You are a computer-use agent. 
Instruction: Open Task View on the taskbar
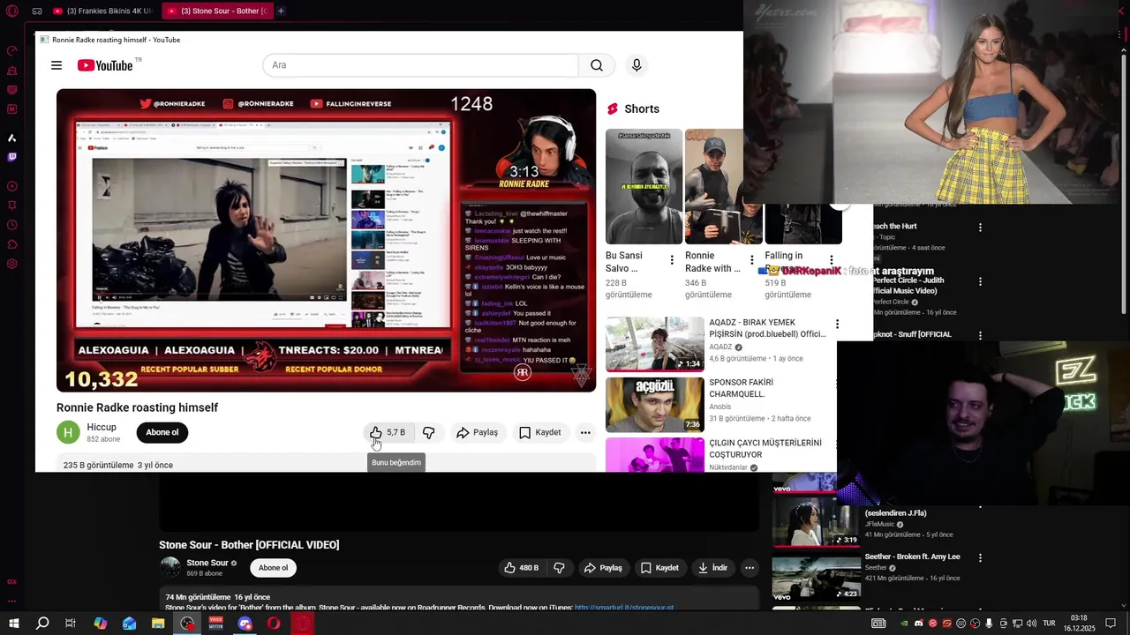71,624
